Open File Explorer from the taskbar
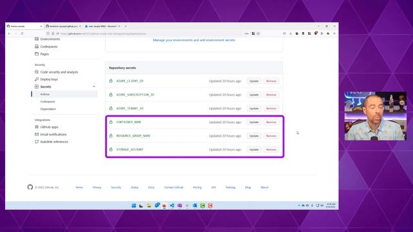Viewport: 413px width, 232px height. click(149, 206)
